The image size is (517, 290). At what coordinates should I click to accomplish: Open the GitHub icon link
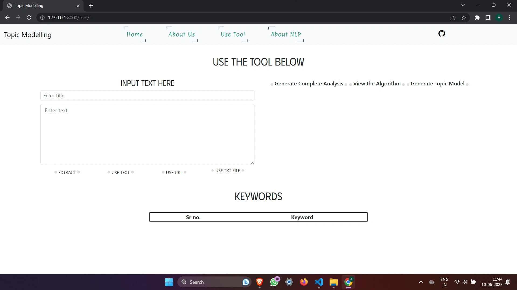point(442,34)
